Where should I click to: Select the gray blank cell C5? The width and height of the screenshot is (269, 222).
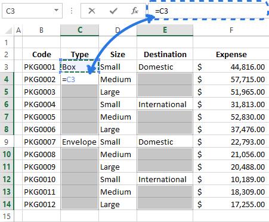point(79,92)
